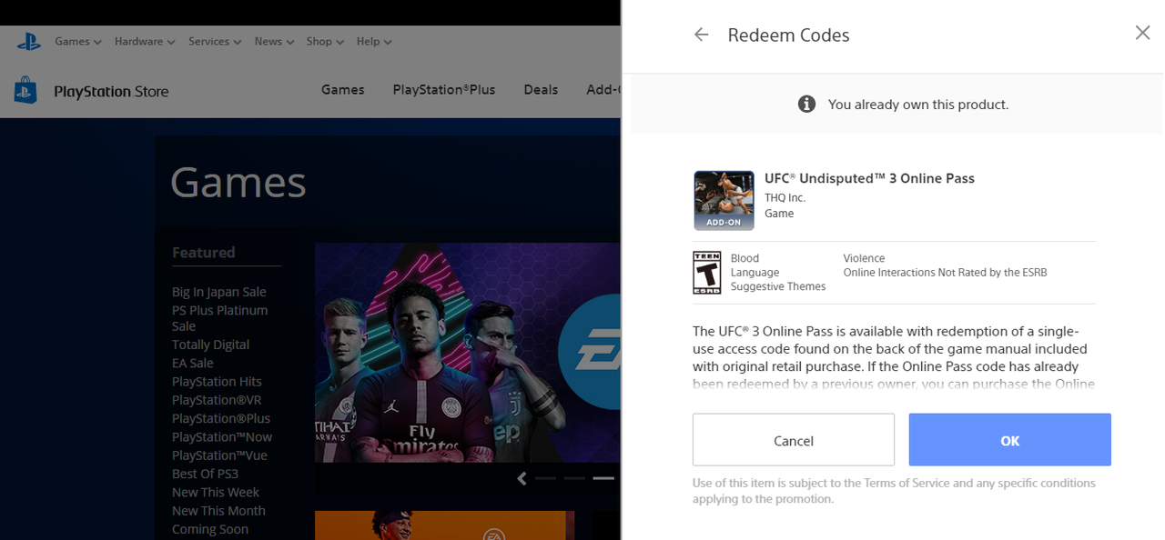This screenshot has height=540, width=1165.
Task: Open the Big In Japan Sale link
Action: [219, 292]
